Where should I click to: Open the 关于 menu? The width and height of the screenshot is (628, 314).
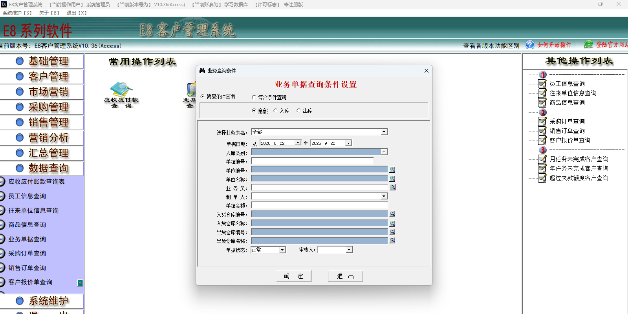click(49, 13)
